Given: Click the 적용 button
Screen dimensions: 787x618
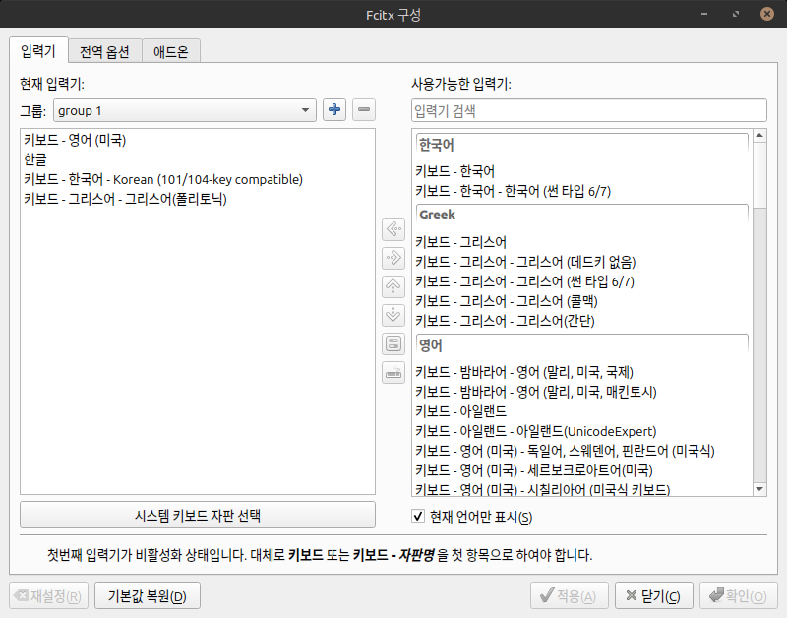Looking at the screenshot, I should pyautogui.click(x=570, y=596).
